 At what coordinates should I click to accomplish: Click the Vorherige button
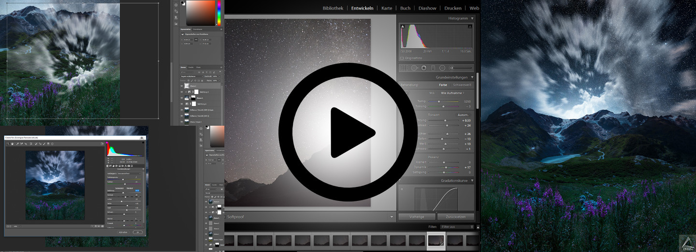pyautogui.click(x=417, y=217)
